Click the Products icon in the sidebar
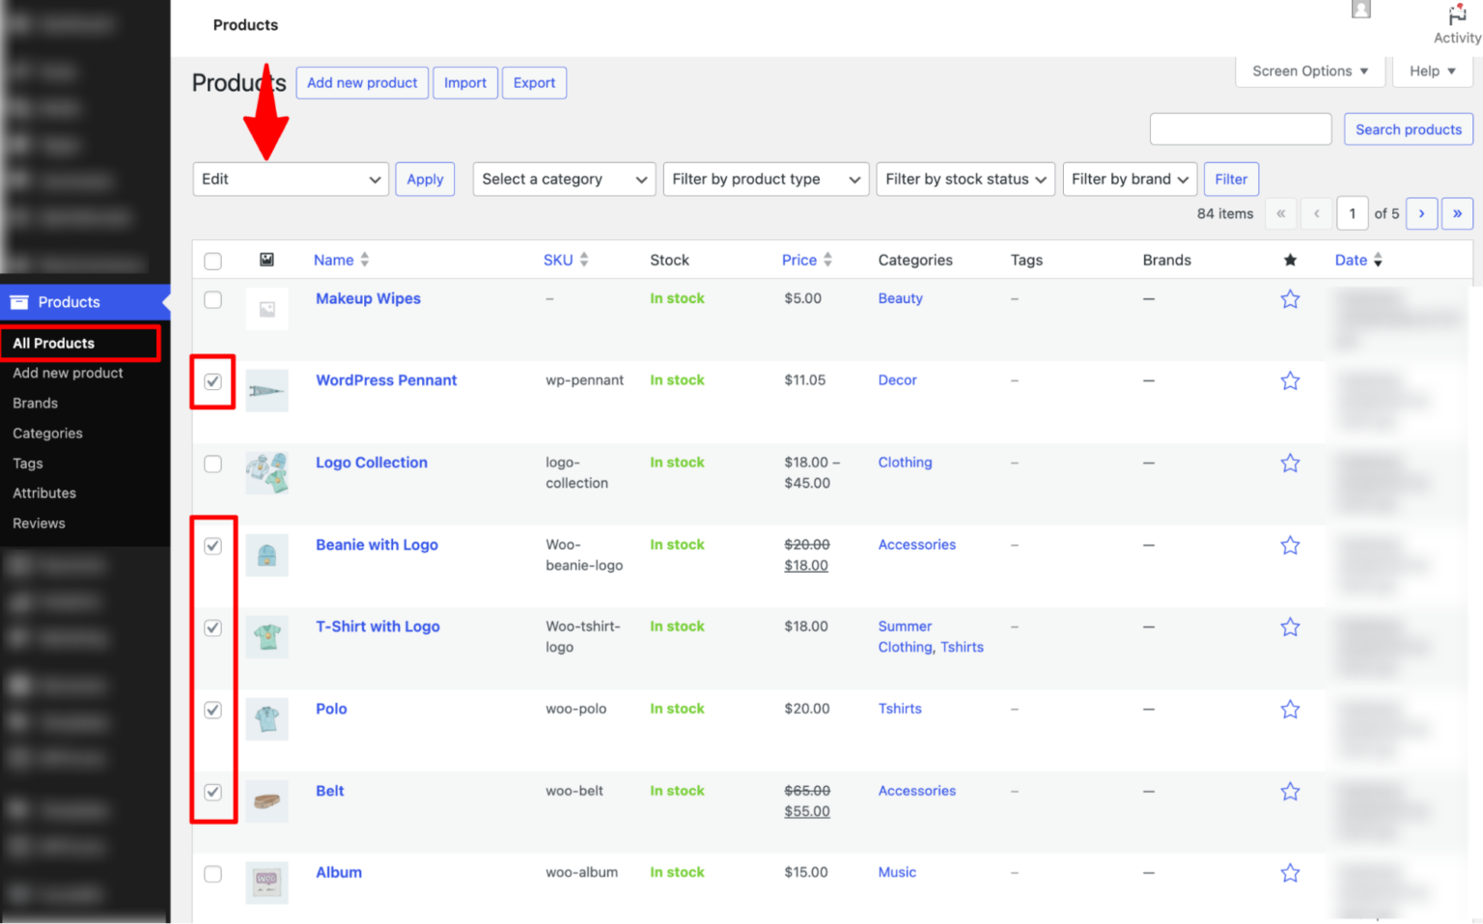 click(19, 302)
